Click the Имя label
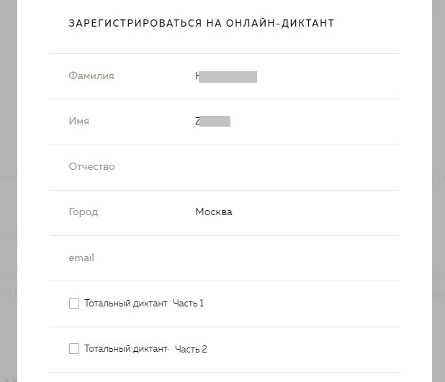Viewport: 445px width, 382px height. click(79, 122)
